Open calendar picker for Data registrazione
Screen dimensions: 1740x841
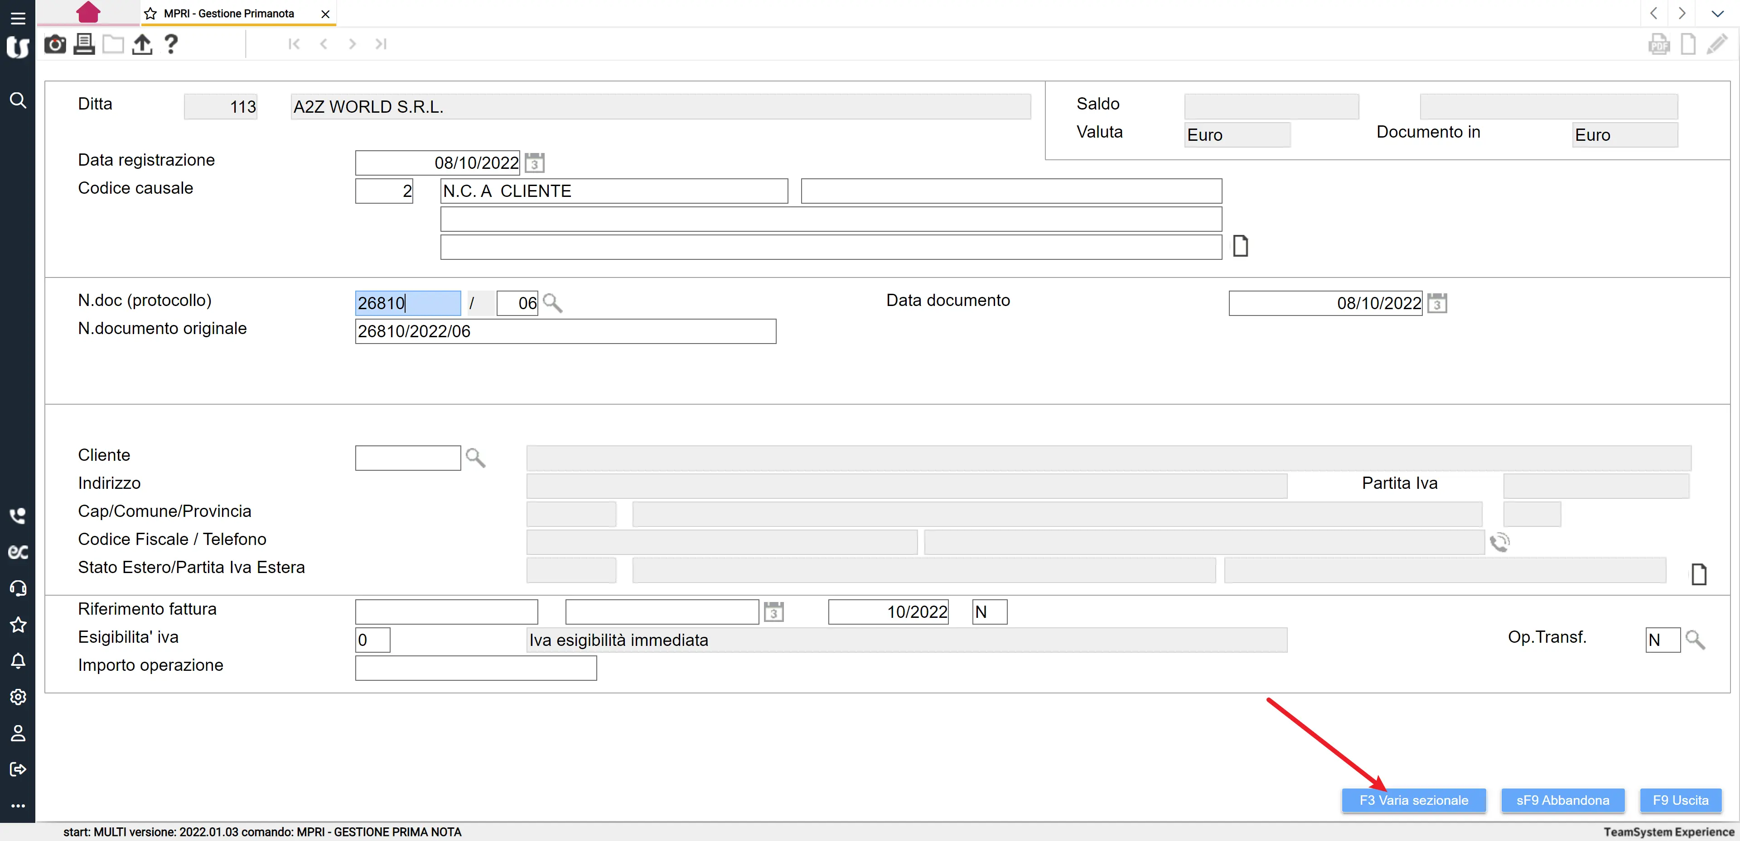(534, 162)
